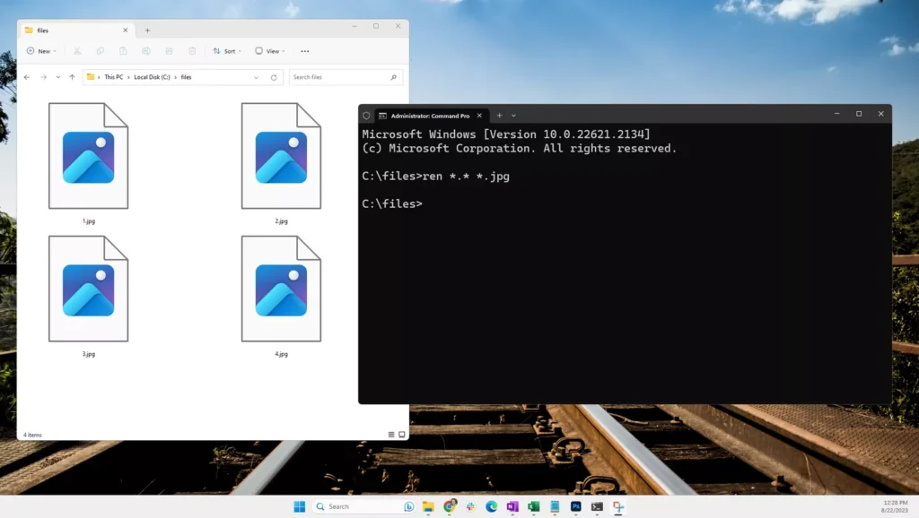Open Excel from the taskbar
The image size is (919, 518).
pos(534,506)
